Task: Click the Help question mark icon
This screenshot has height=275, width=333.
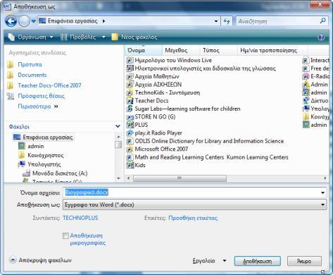Action: click(x=321, y=37)
